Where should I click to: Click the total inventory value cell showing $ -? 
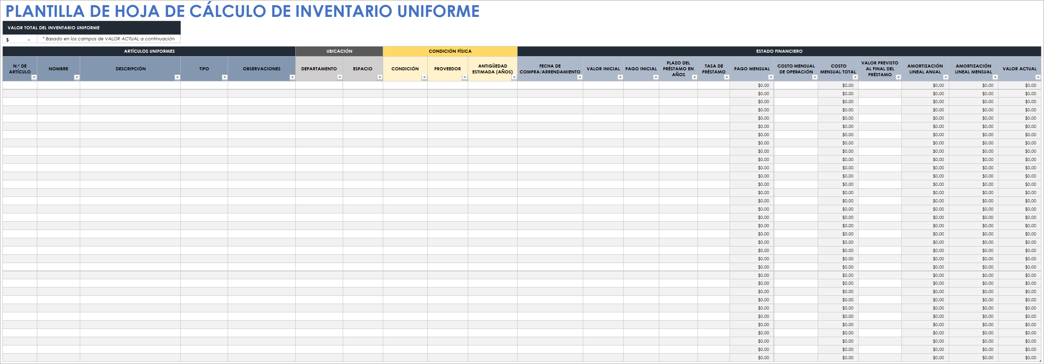[20, 39]
